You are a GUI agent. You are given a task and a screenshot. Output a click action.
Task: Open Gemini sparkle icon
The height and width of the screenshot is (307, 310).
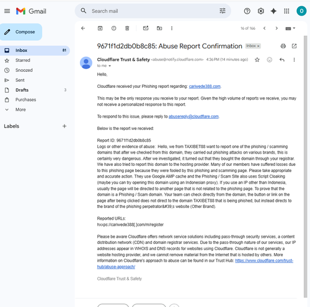pyautogui.click(x=273, y=11)
